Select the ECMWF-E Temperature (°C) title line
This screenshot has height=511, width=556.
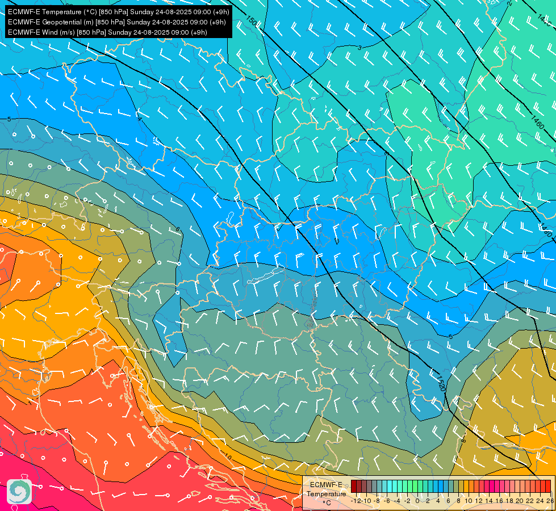119,12
